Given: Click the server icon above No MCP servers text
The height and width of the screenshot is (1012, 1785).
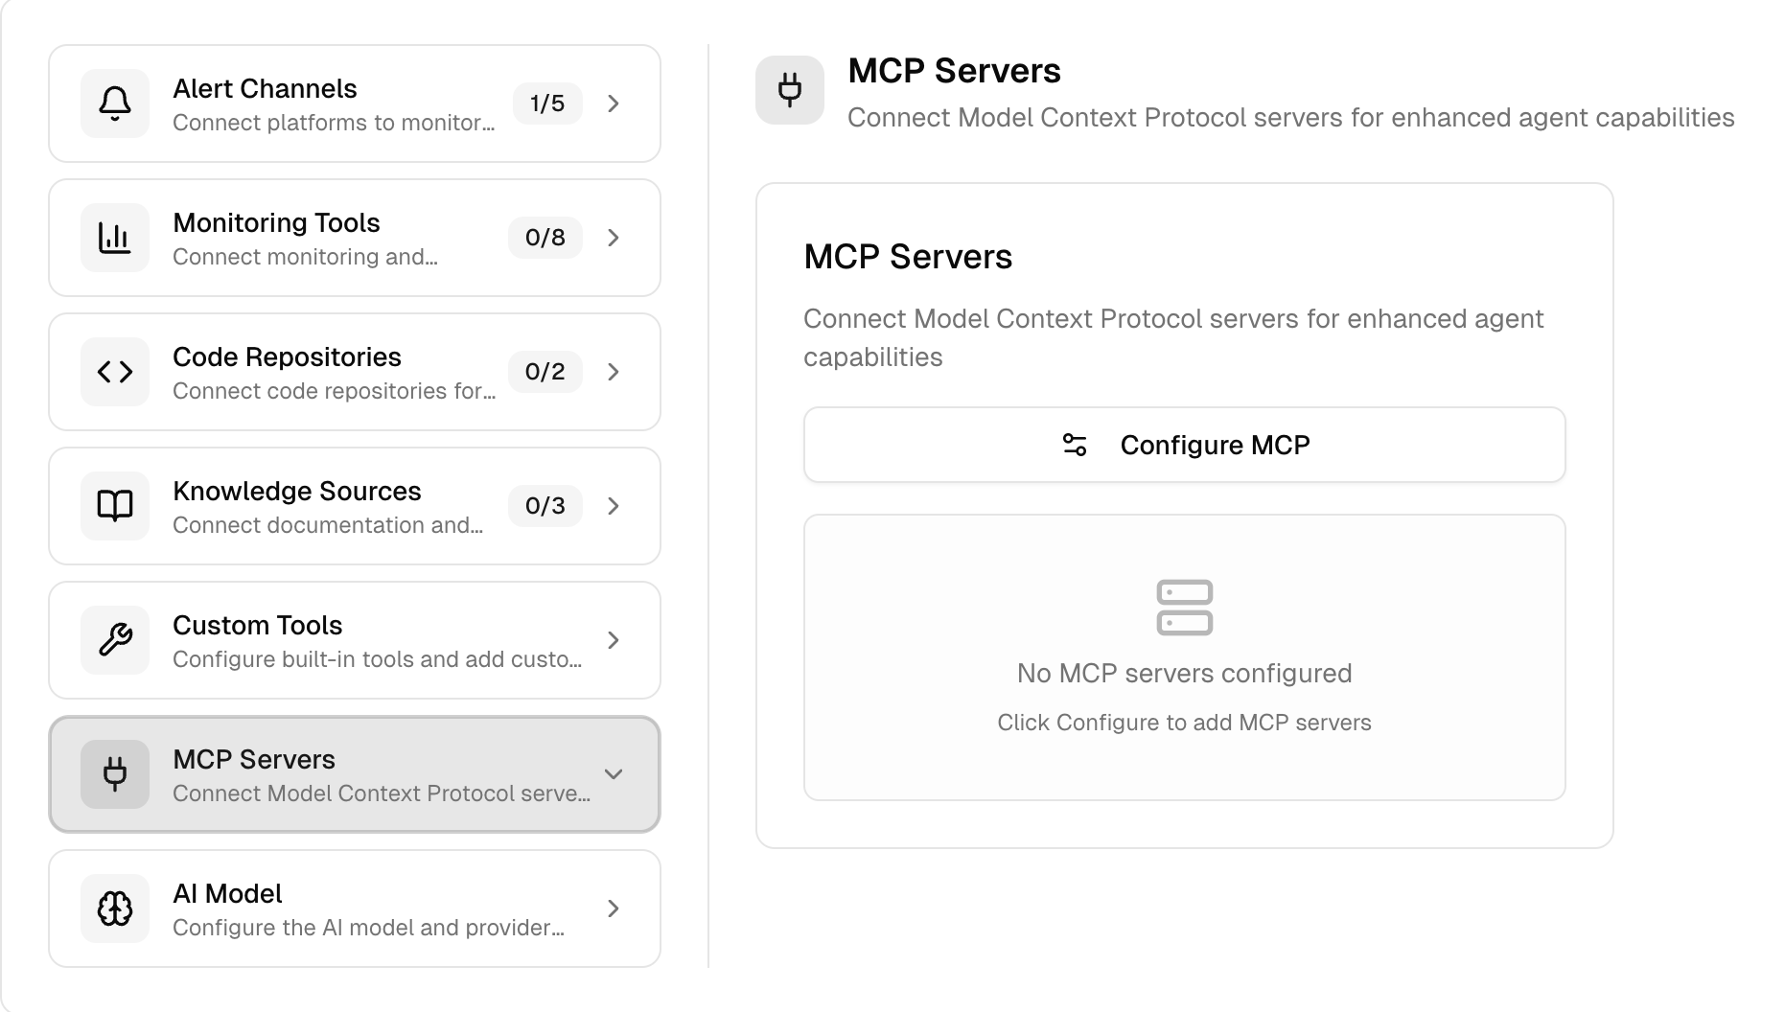Looking at the screenshot, I should (1183, 607).
